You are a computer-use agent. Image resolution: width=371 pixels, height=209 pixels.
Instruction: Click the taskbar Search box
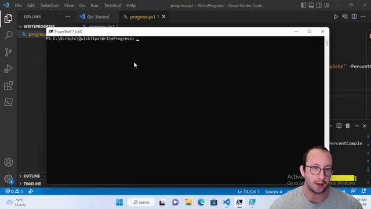[x=141, y=202]
